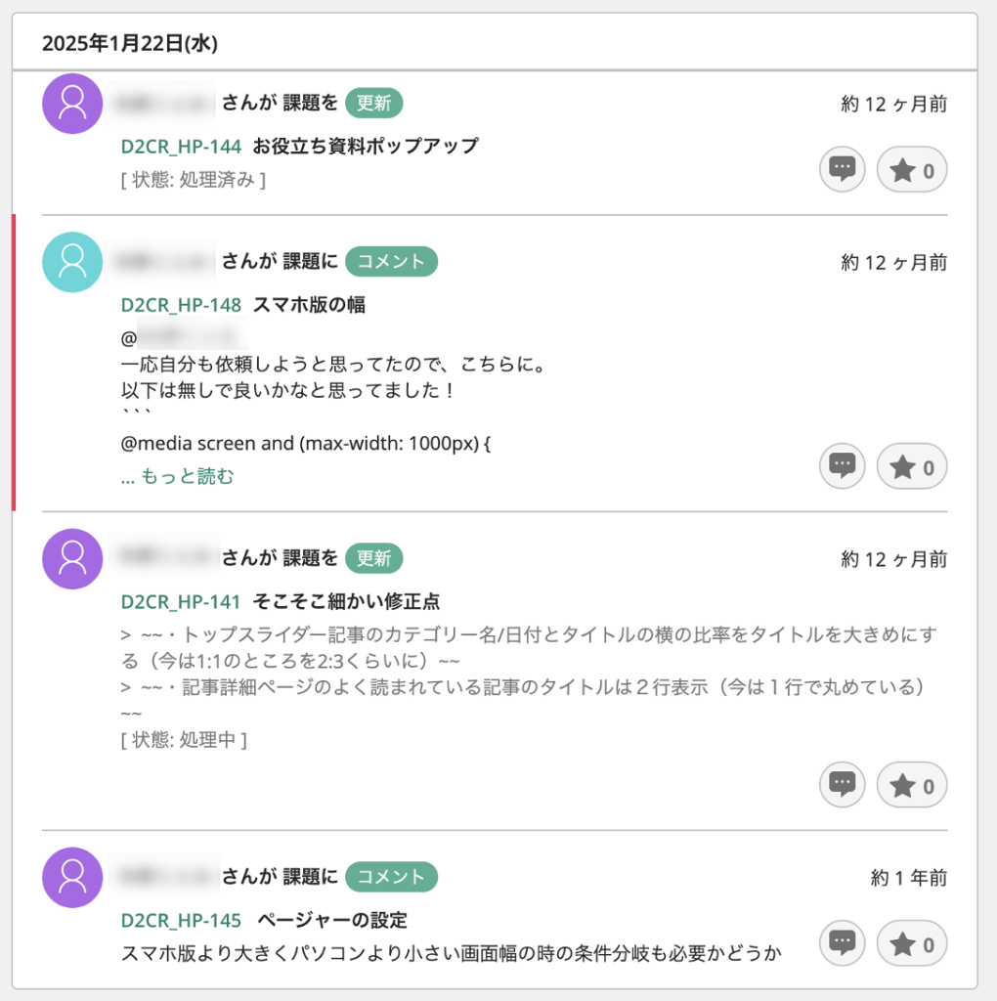This screenshot has height=1001, width=997.
Task: Open title お役立ち資料ポップアップ
Action: coord(366,147)
